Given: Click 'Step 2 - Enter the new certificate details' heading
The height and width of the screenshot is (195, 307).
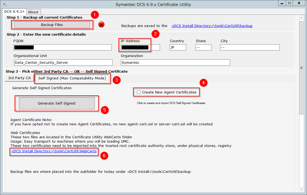Looking at the screenshot, I should (46, 35).
